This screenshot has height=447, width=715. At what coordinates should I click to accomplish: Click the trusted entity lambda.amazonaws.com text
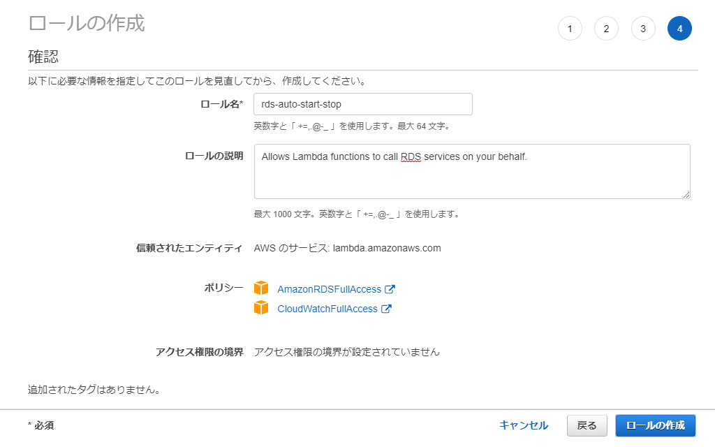[x=387, y=248]
